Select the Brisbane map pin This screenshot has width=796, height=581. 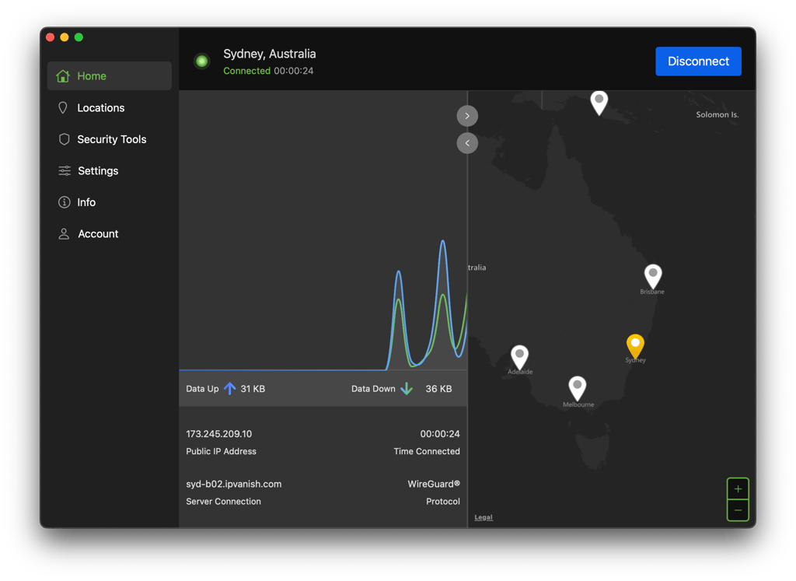653,277
